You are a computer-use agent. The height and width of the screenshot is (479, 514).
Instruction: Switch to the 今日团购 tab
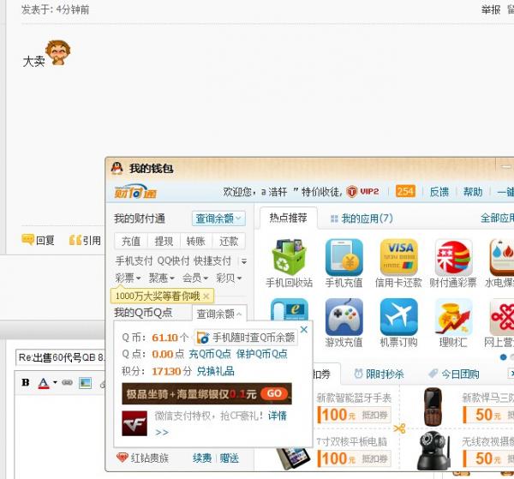tap(454, 374)
